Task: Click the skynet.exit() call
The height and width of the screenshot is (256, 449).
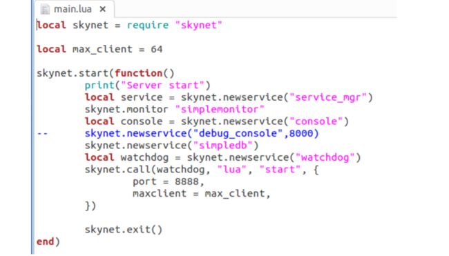Action: pos(124,230)
